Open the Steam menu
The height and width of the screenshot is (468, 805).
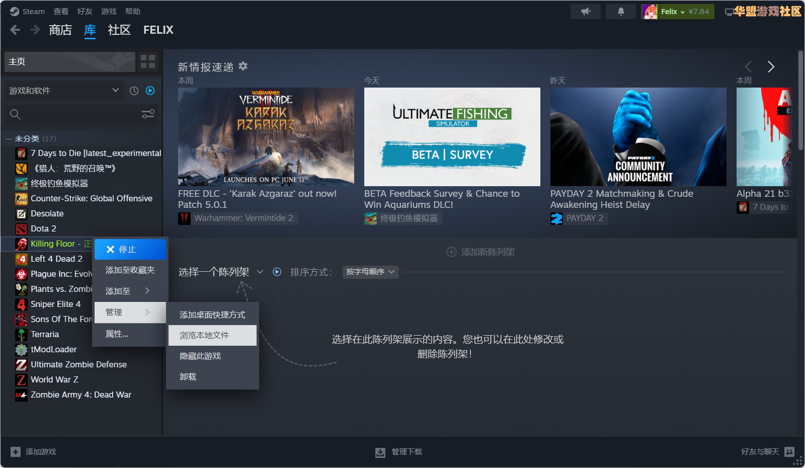click(33, 12)
